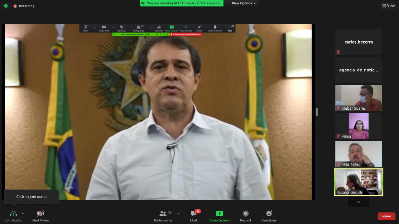Open the Reactions menu
Screen dimensions: 399x224
pyautogui.click(x=269, y=216)
